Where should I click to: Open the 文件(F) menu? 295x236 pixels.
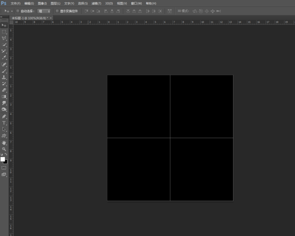coord(16,3)
